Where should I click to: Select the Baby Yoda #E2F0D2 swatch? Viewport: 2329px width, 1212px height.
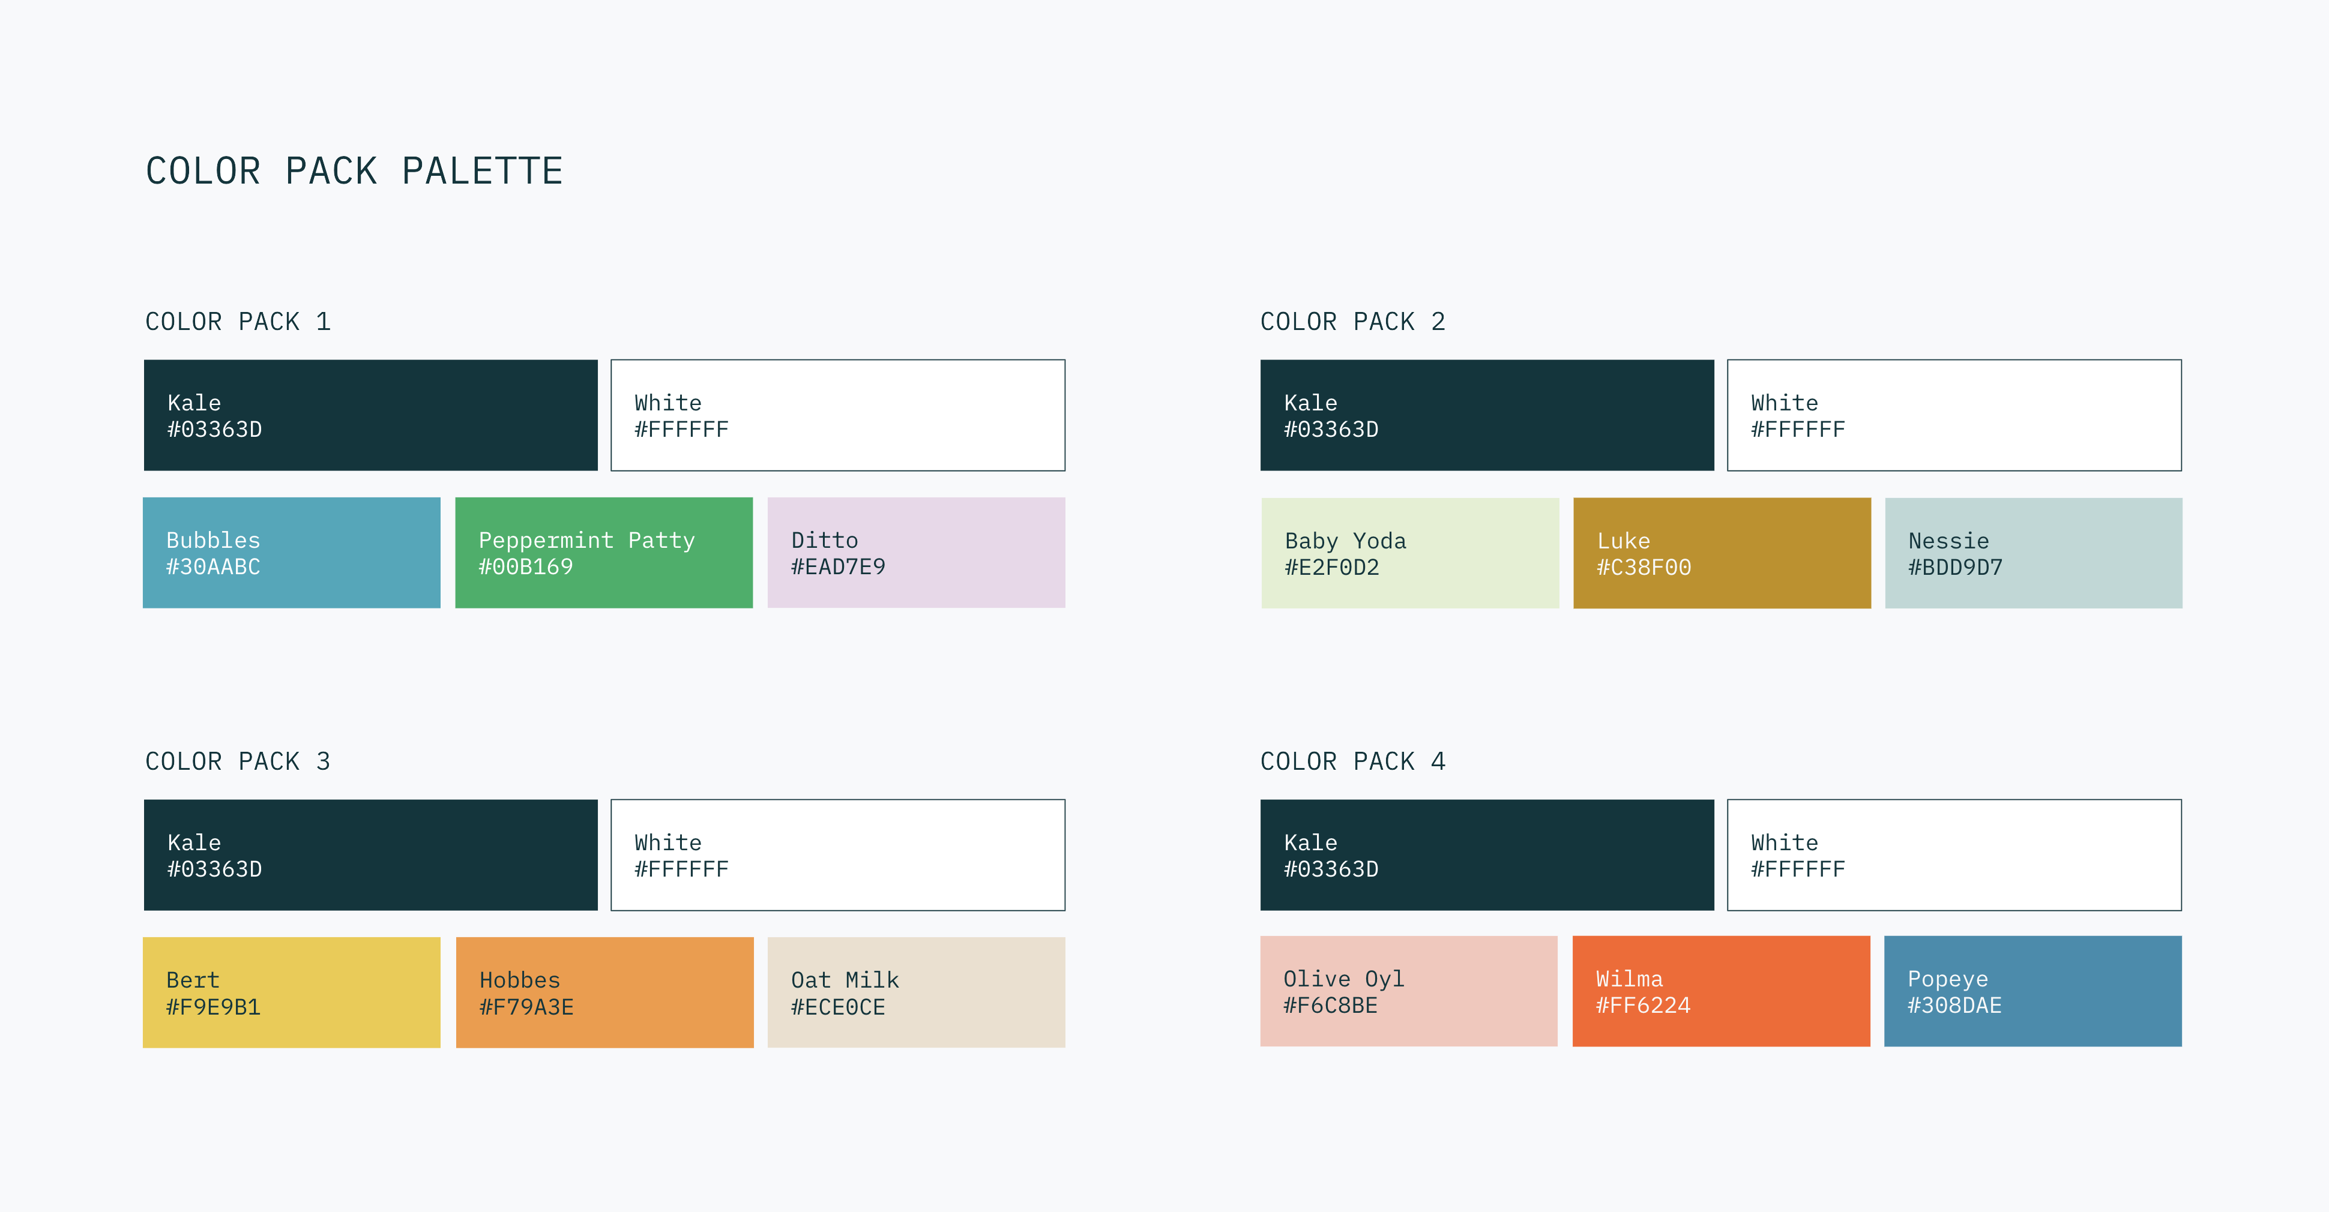pyautogui.click(x=1409, y=553)
